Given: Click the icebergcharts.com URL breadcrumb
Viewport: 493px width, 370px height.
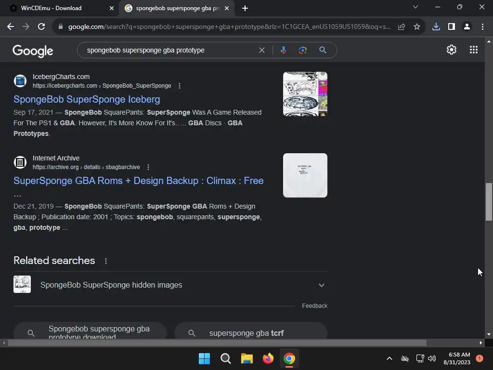Looking at the screenshot, I should pyautogui.click(x=102, y=86).
